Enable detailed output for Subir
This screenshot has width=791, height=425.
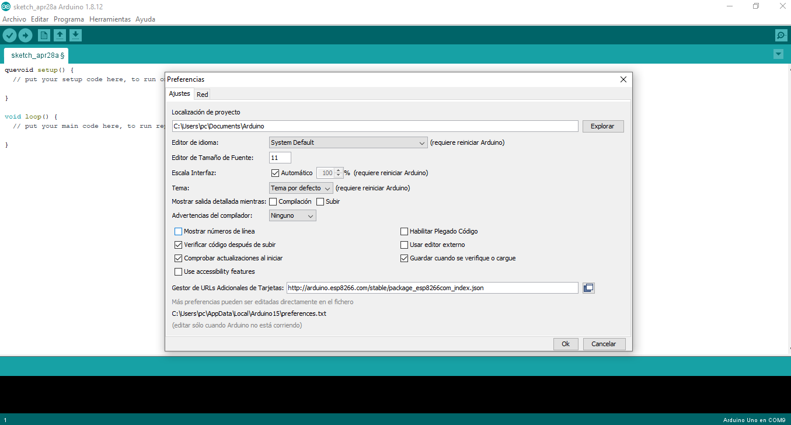tap(320, 201)
